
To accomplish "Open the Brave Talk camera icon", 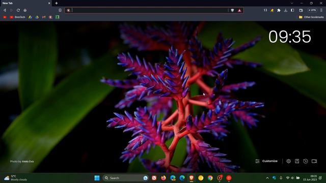I will [x=314, y=161].
